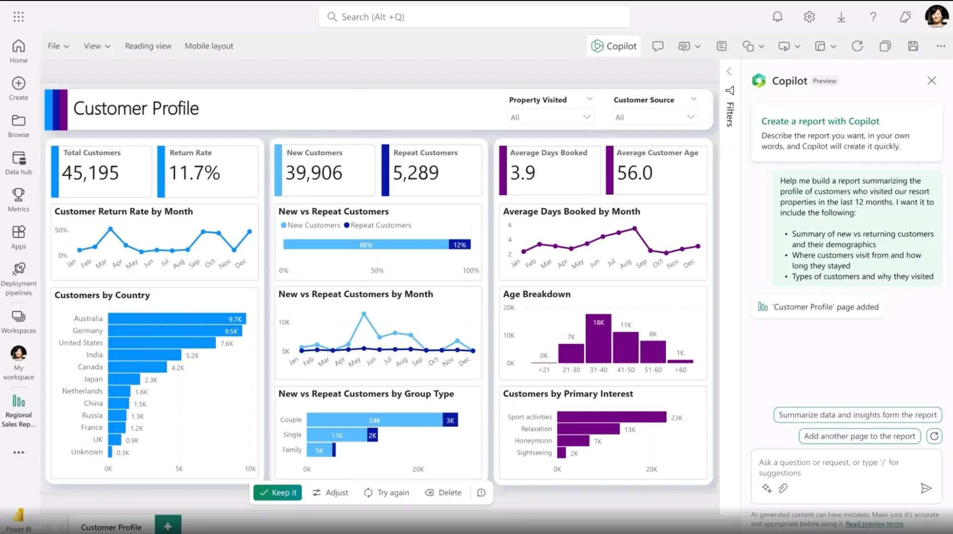Click the save icon in toolbar
This screenshot has width=953, height=534.
[912, 46]
